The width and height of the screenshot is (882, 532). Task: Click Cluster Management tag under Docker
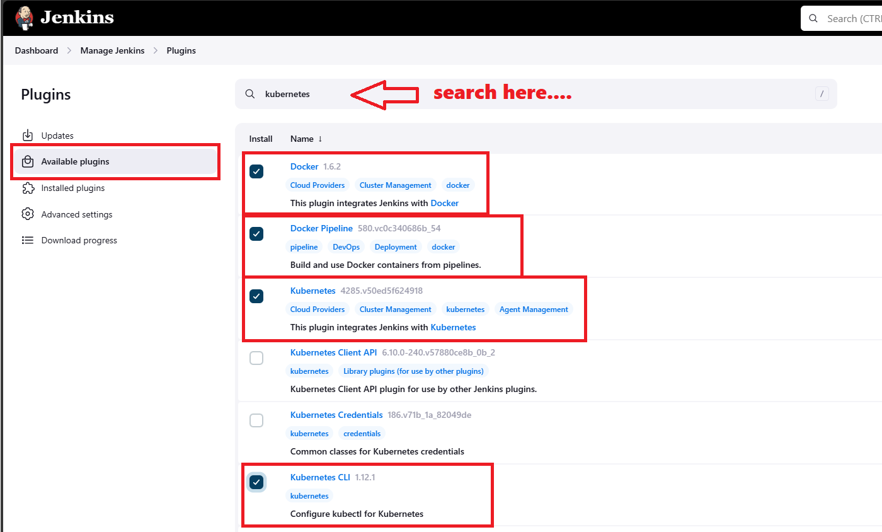point(396,185)
